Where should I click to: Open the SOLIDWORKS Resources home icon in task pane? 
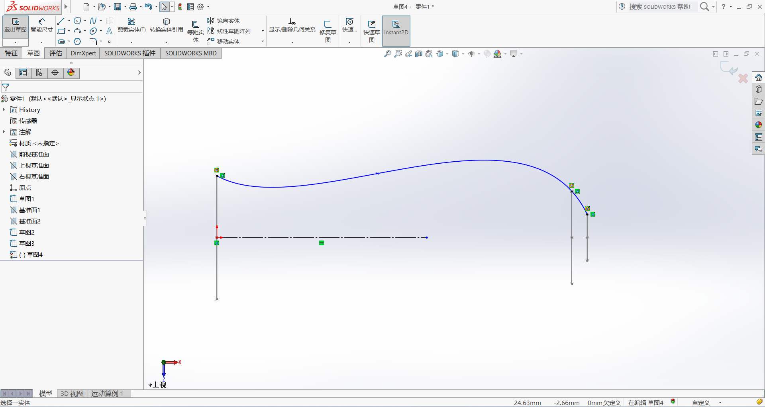(x=759, y=77)
